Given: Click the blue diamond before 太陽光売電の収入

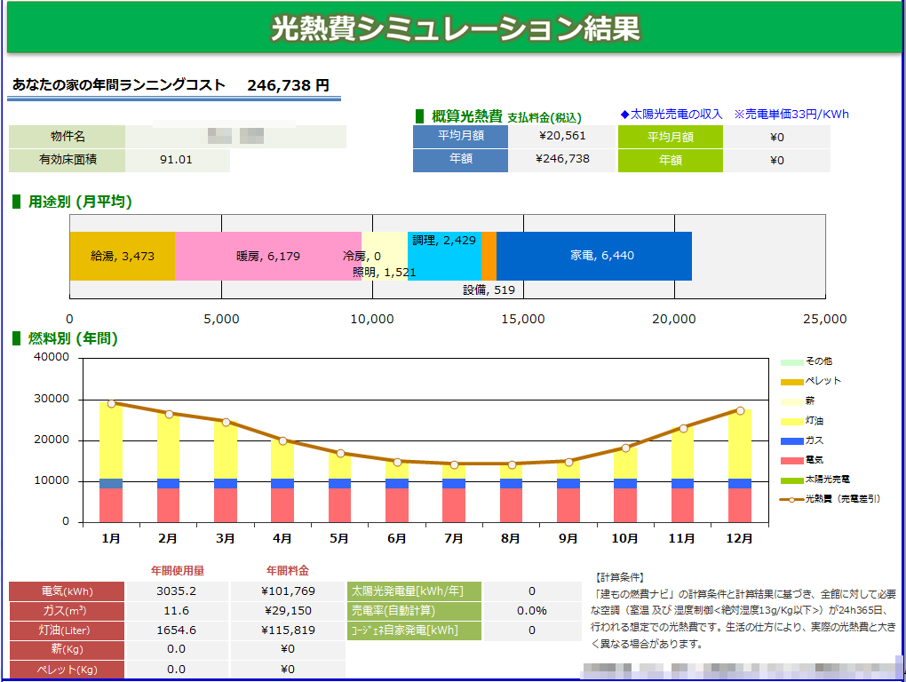Looking at the screenshot, I should (x=624, y=115).
